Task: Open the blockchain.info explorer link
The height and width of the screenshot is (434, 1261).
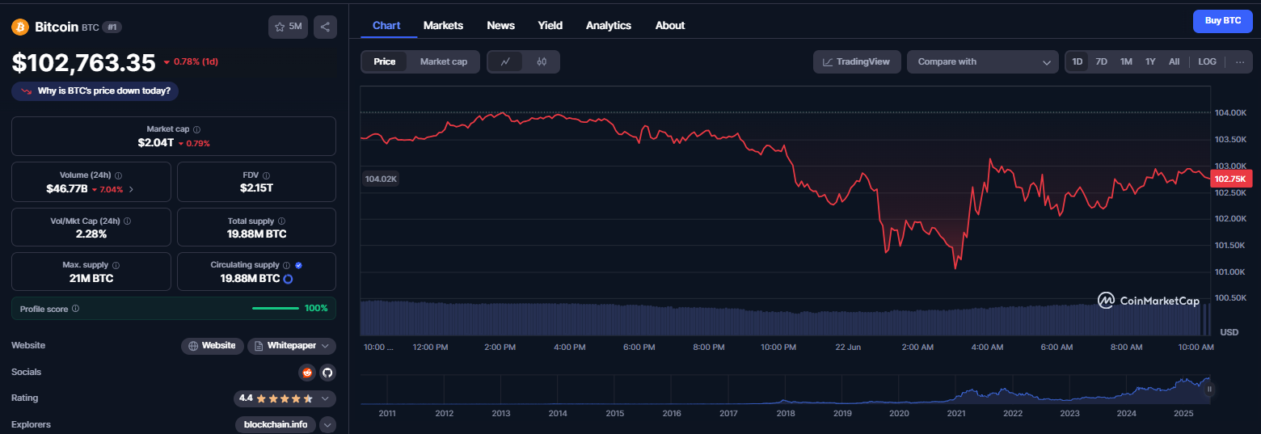Action: 276,424
